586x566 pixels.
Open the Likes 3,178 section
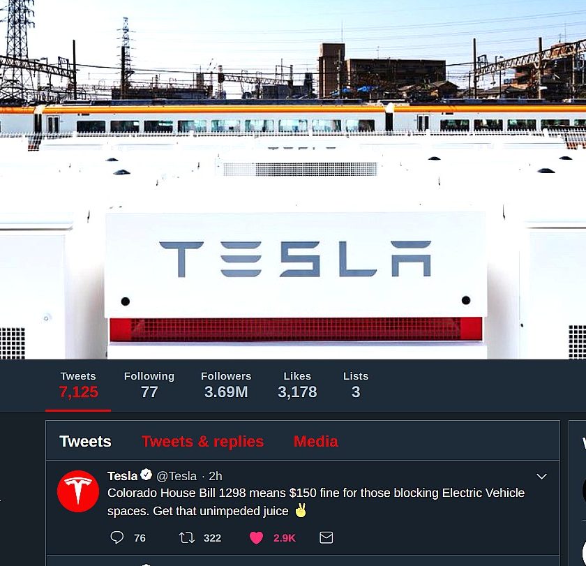(x=297, y=385)
